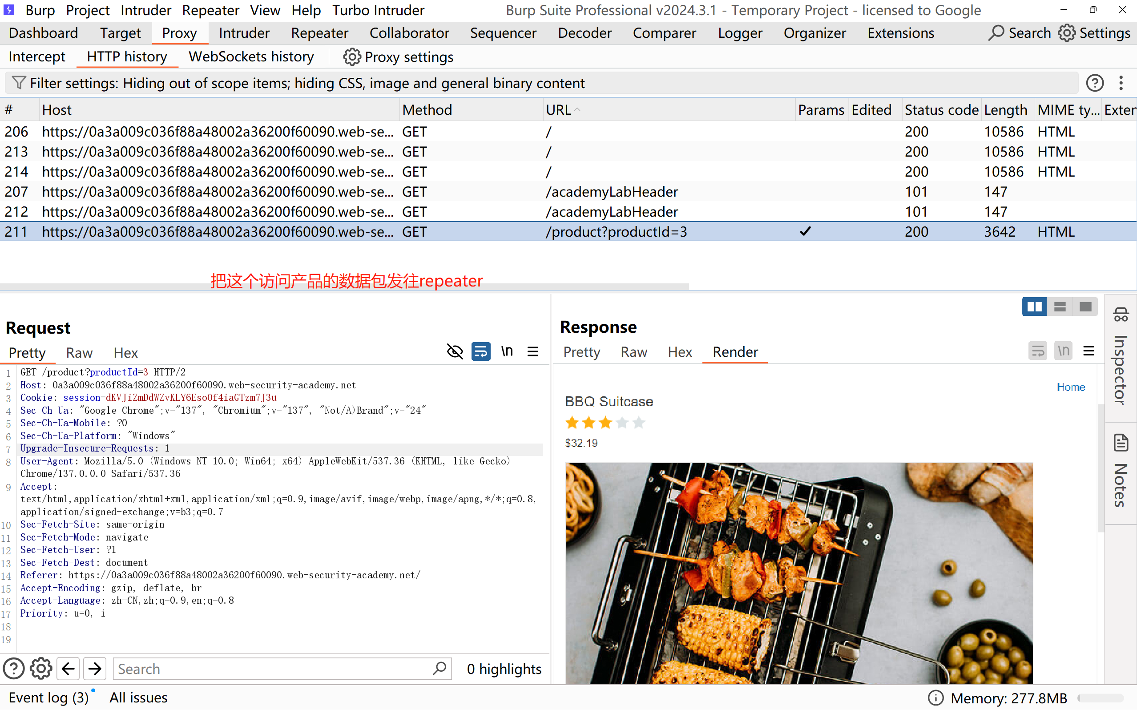Open the Notes side panel
This screenshot has height=710, width=1137.
tap(1121, 471)
